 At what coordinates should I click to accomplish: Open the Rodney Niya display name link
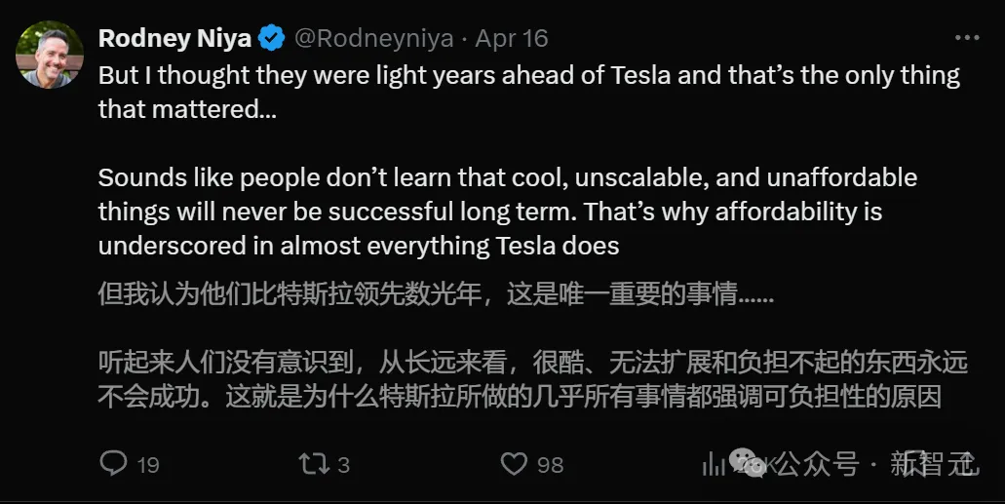(174, 39)
